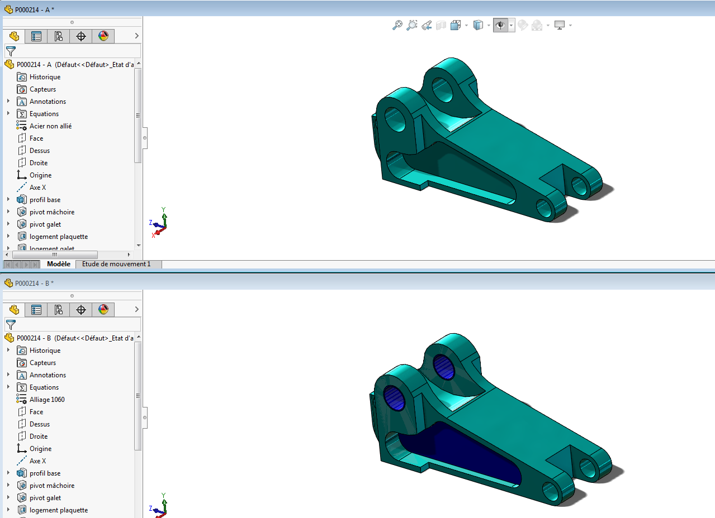715x518 pixels.
Task: Click the tree filter funnel icon in window B
Action: (x=11, y=325)
